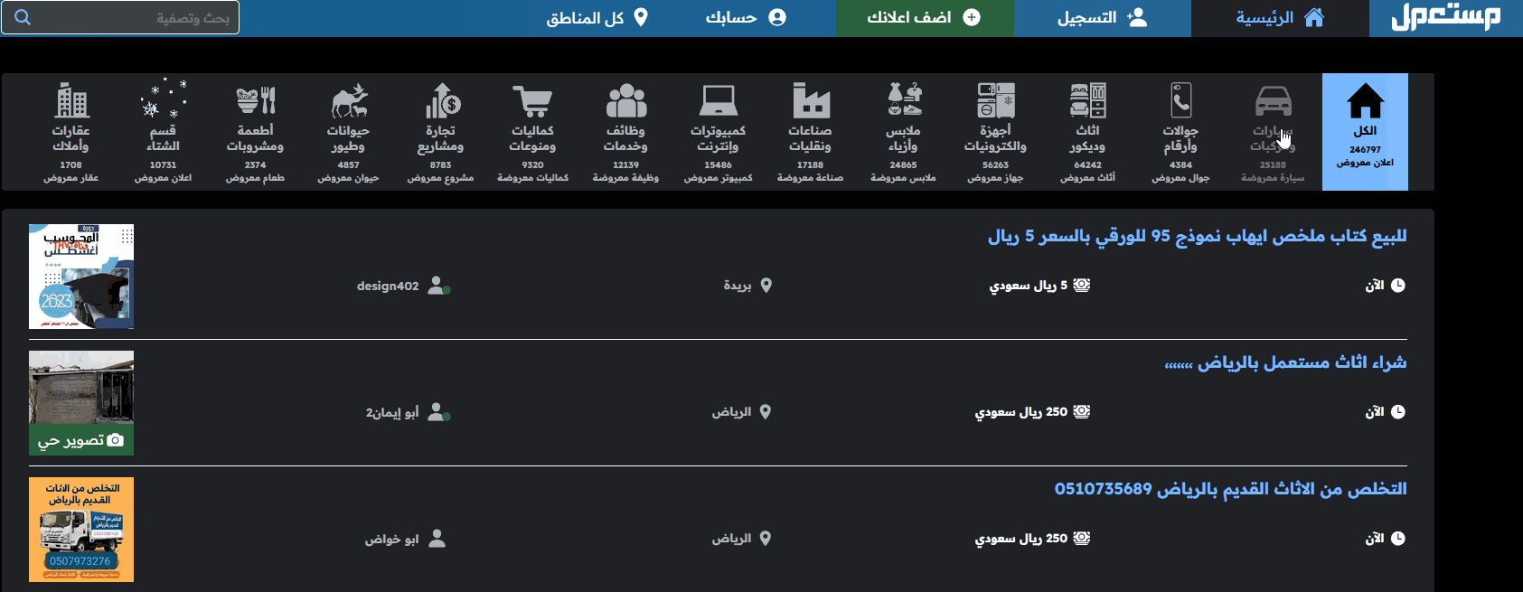This screenshot has width=1523, height=592.
Task: Open the live photo thumbnail of used furniture
Action: (81, 402)
